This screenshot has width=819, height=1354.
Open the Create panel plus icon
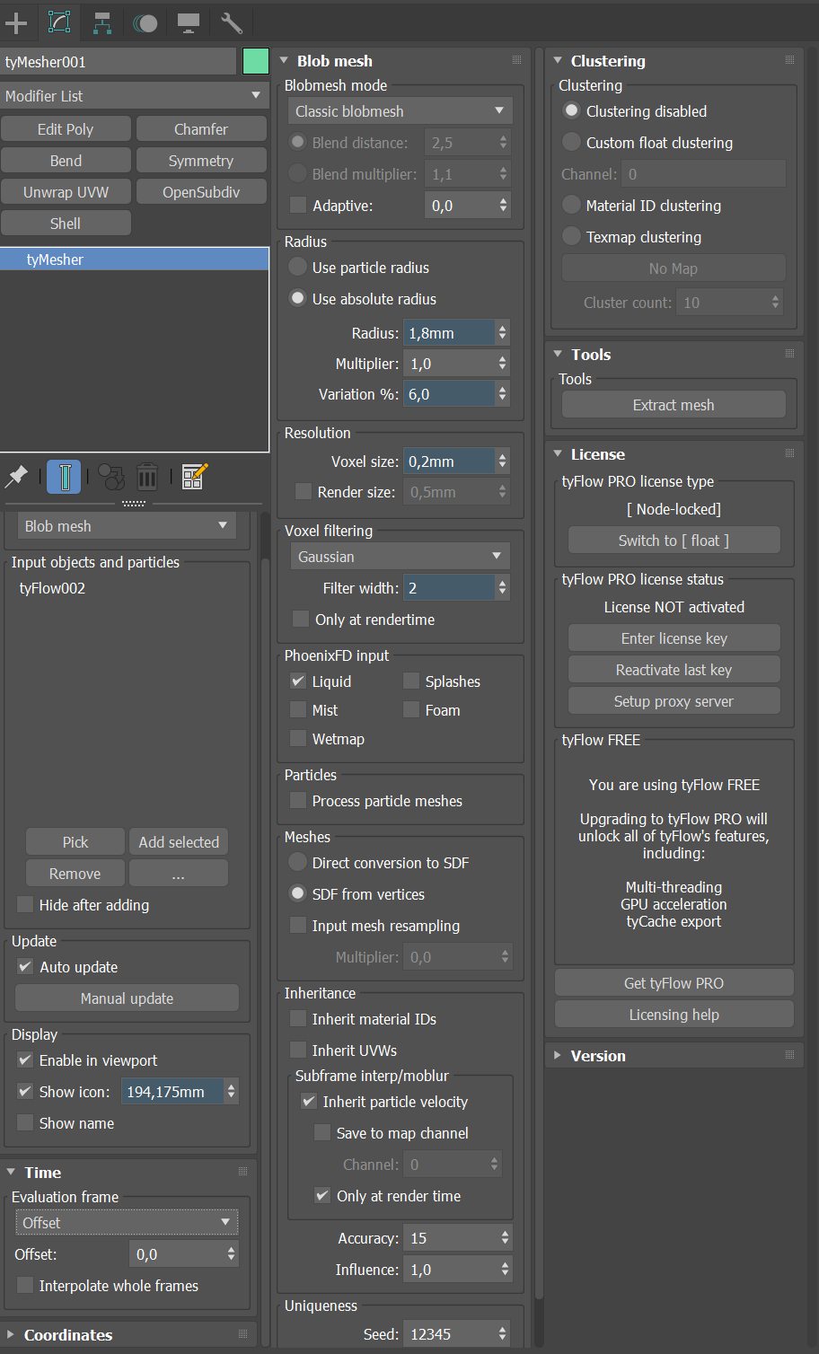point(16,22)
